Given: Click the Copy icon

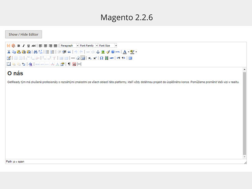Looking at the screenshot, I should click(x=14, y=52).
